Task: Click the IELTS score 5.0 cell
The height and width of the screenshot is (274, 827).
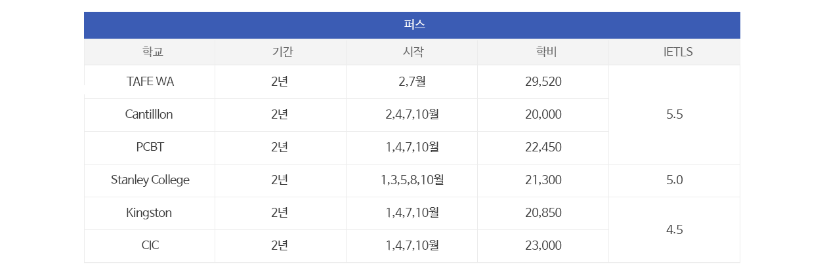Action: 675,180
